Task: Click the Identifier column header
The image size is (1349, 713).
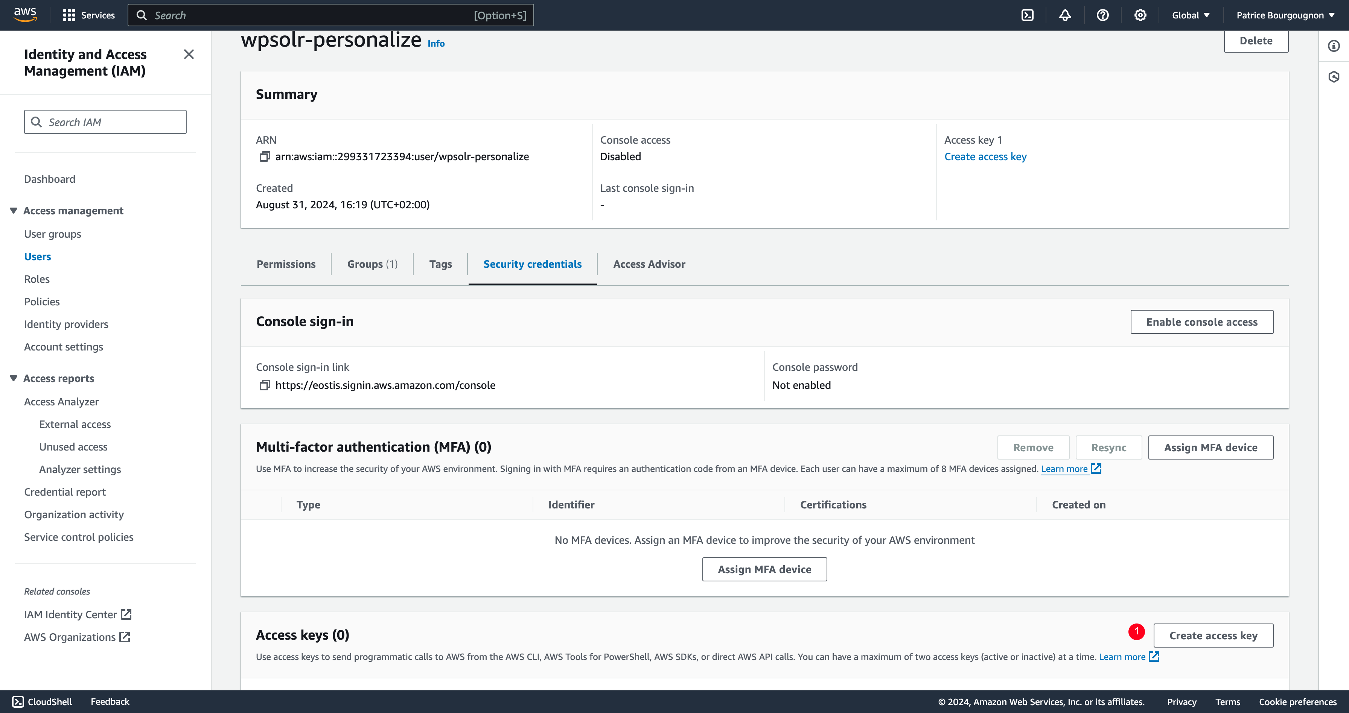Action: 571,504
